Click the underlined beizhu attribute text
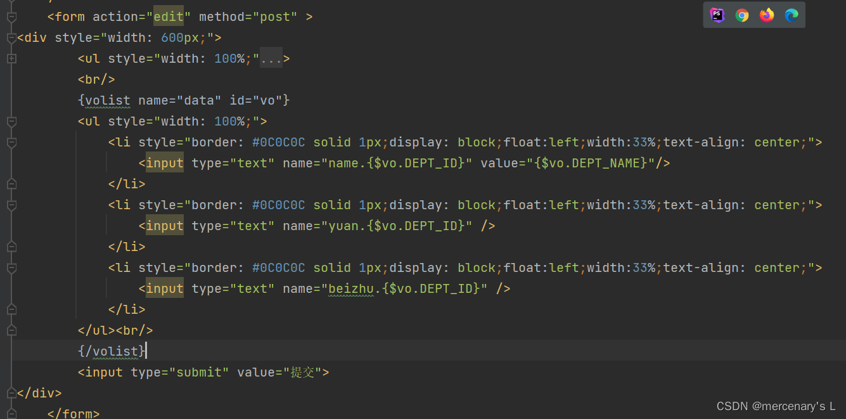This screenshot has width=846, height=419. (351, 288)
